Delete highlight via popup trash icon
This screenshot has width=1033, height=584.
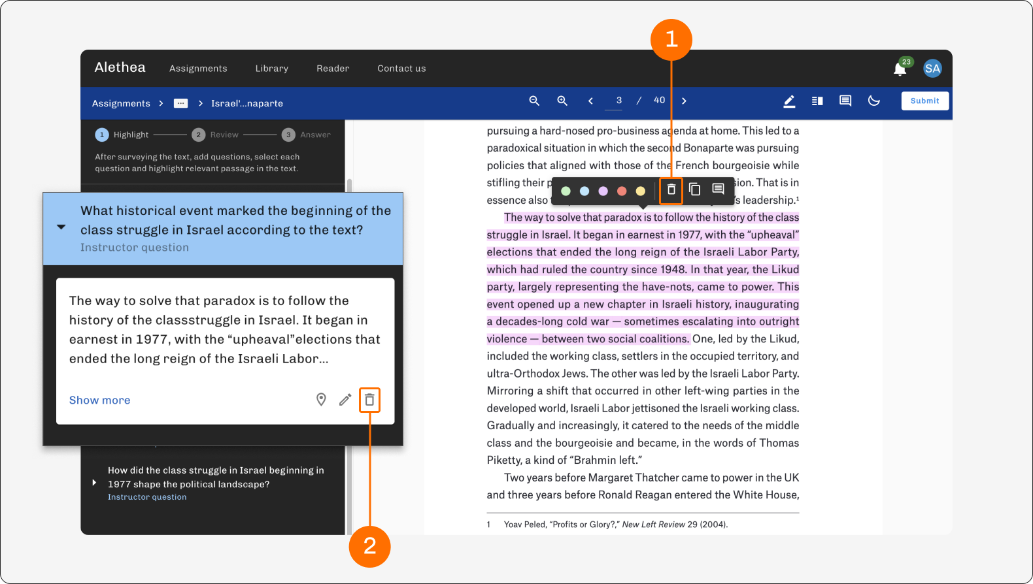671,189
